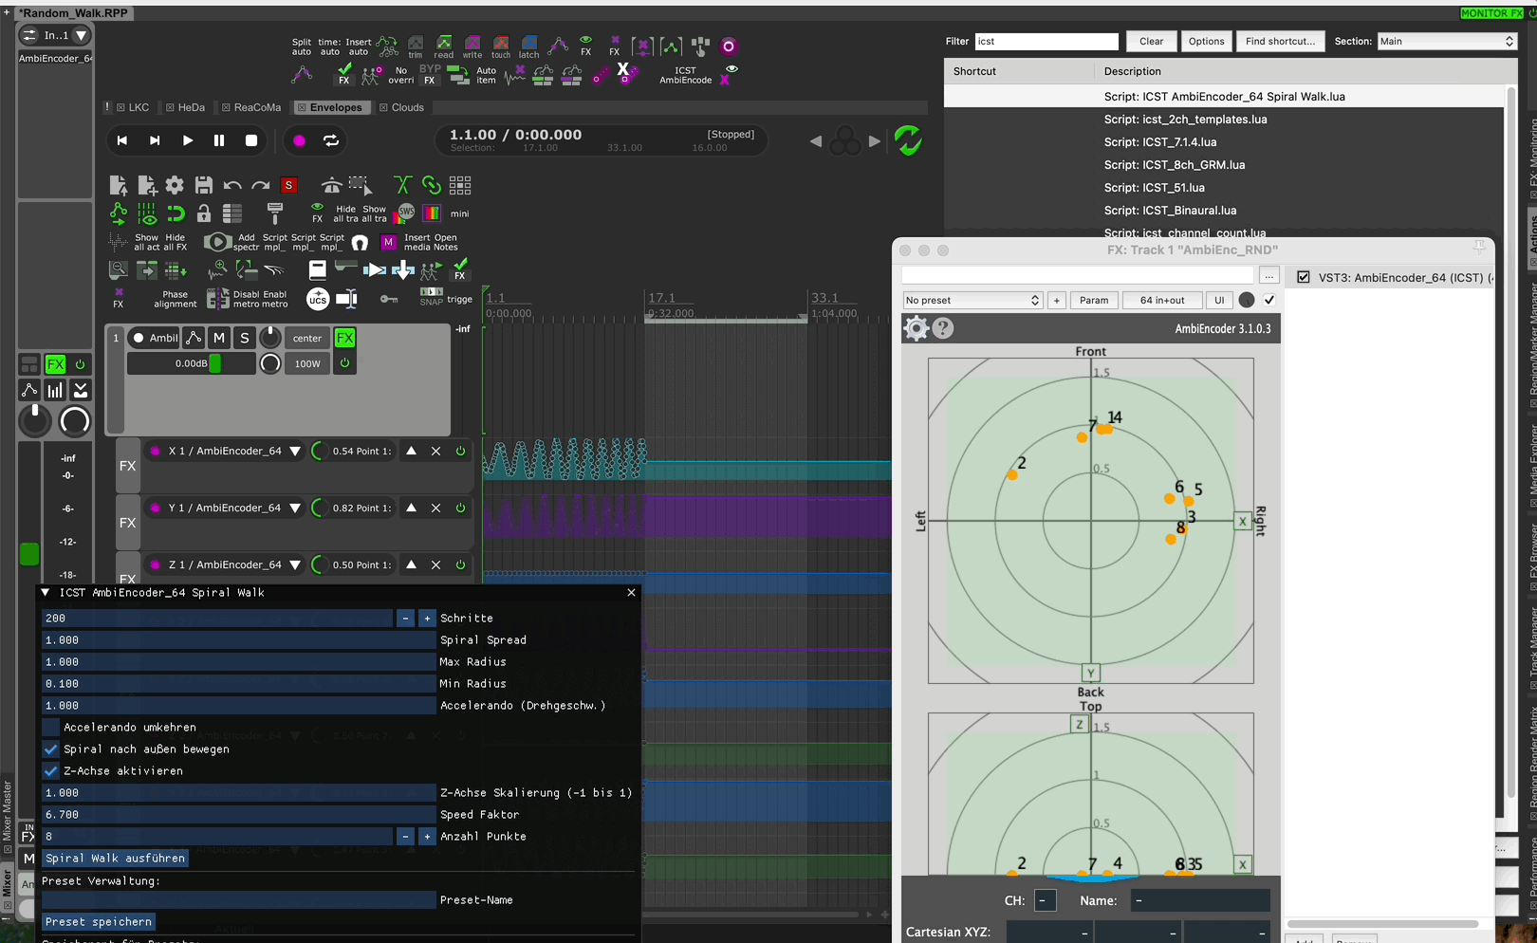Viewport: 1537px width, 943px height.
Task: Click the ICST AmbiEncode toolbar button
Action: tap(686, 75)
